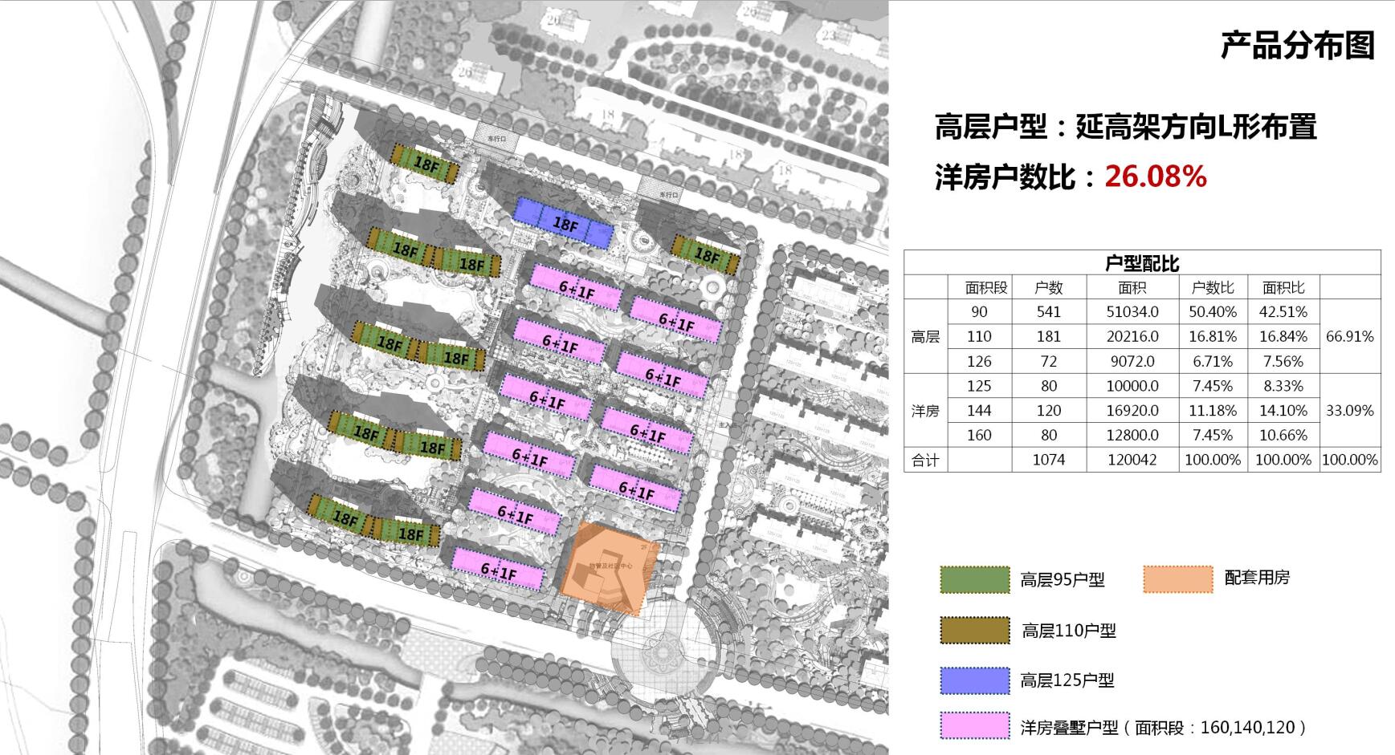Click the 126 area segment cell
The height and width of the screenshot is (755, 1395).
point(979,362)
